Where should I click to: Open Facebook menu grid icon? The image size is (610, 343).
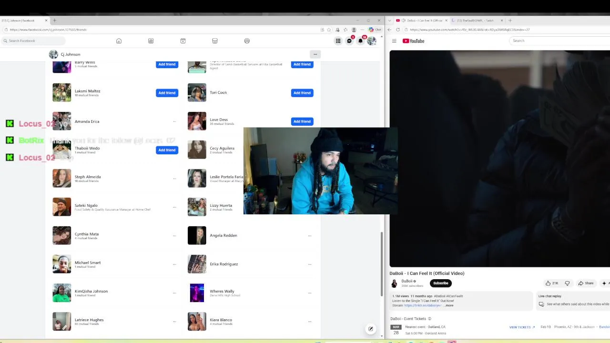(338, 41)
